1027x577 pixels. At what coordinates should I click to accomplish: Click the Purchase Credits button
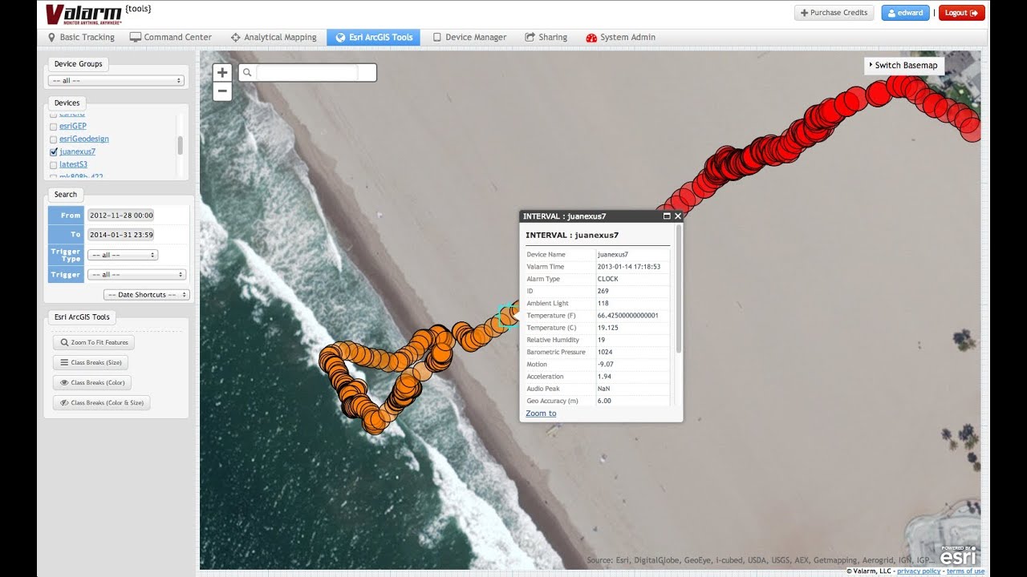pyautogui.click(x=834, y=13)
